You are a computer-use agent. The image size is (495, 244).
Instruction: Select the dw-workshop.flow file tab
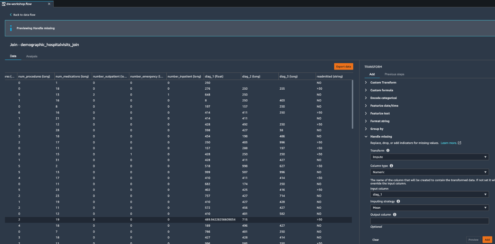click(27, 4)
